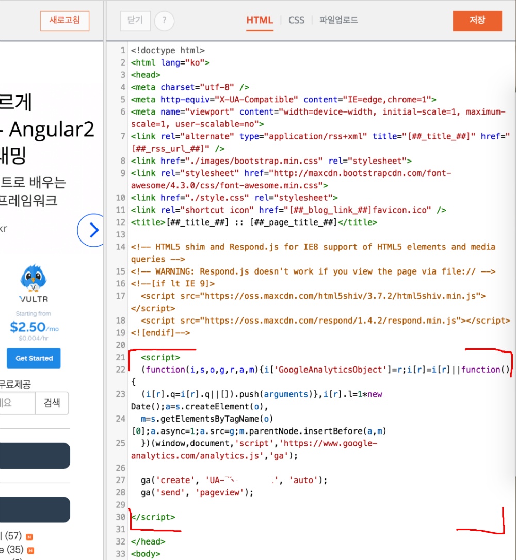The height and width of the screenshot is (560, 516).
Task: Click the opening "<script>" tag on line 21
Action: (x=160, y=358)
